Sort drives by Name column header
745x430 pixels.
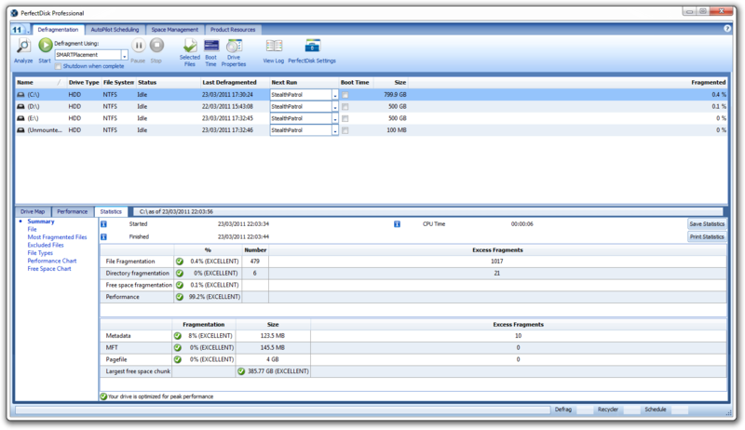tap(40, 83)
